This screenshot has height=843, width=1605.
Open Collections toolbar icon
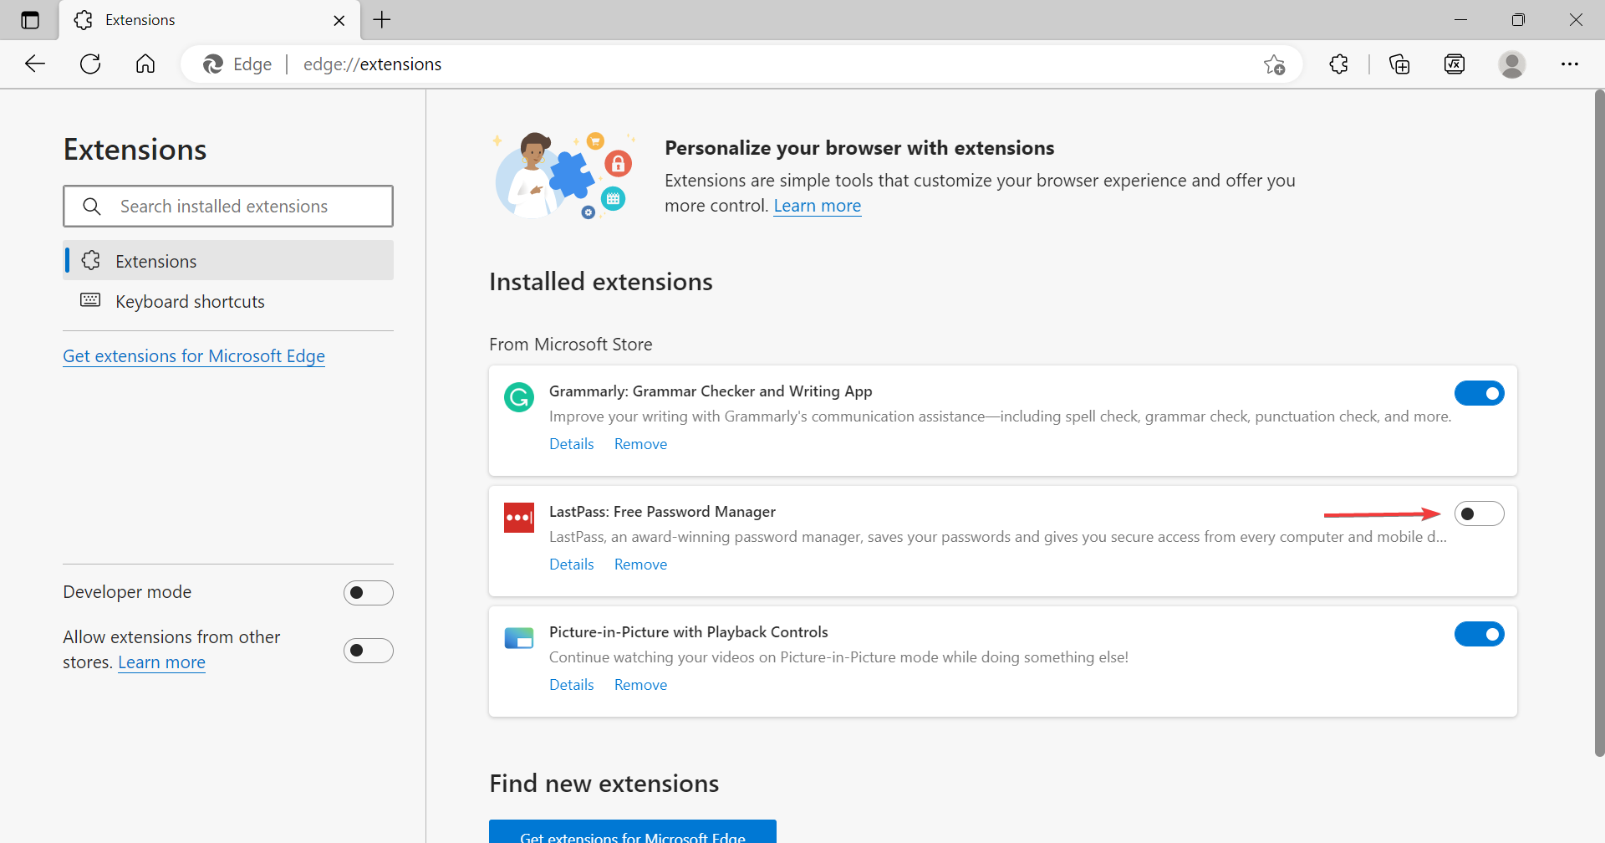point(1399,64)
